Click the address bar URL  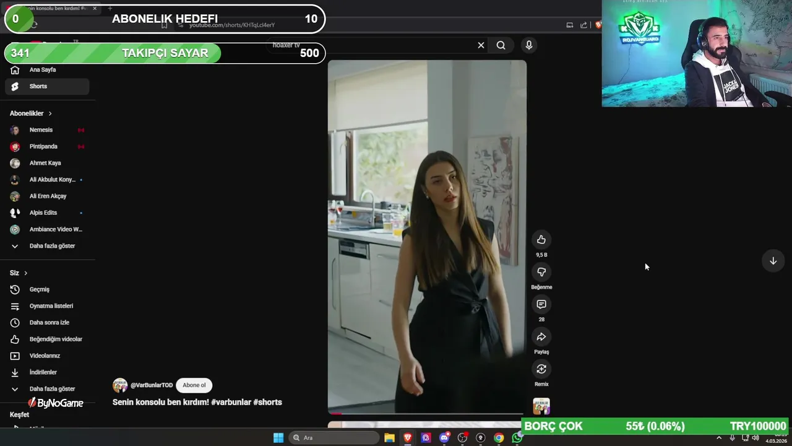(231, 25)
